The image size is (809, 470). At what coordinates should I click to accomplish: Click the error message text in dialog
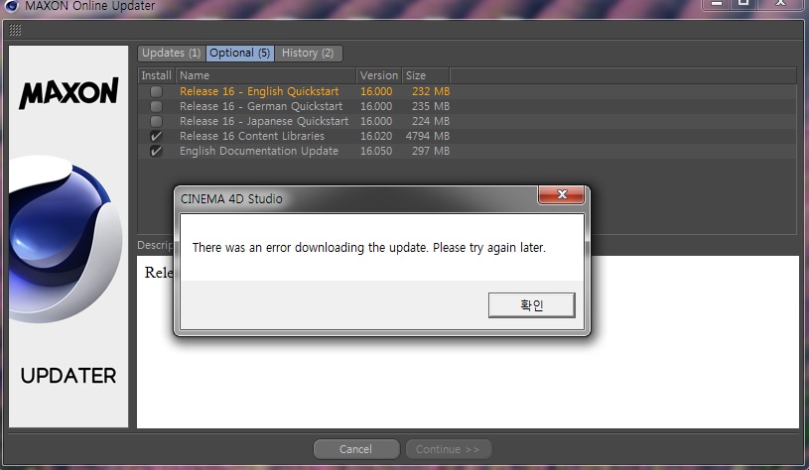369,248
